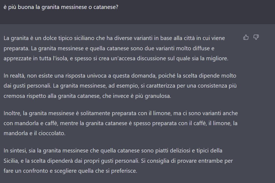Click the paragraph starting 'In sintesi, sia la granita'
Image resolution: width=275 pixels, height=183 pixels.
(118, 161)
